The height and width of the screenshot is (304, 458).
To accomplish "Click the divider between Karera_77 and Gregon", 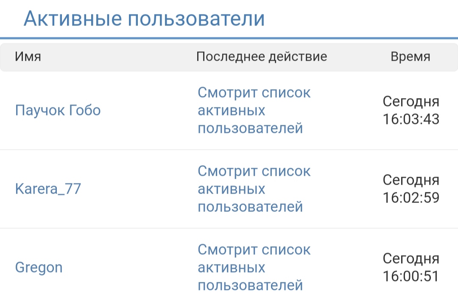I will tap(229, 228).
